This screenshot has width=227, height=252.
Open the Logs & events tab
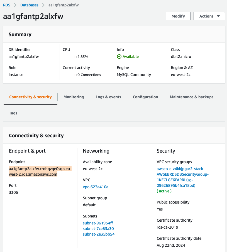click(x=108, y=97)
